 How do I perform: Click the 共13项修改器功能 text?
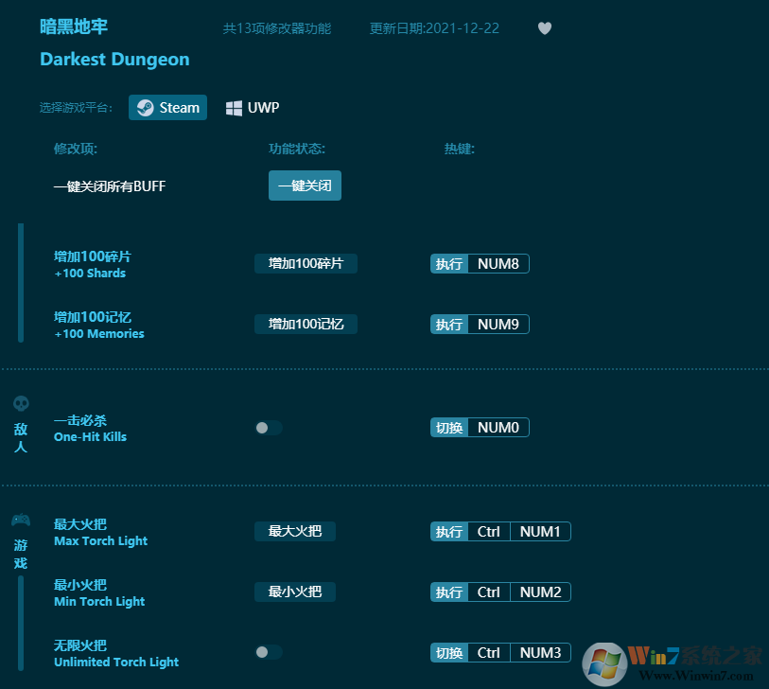point(277,28)
